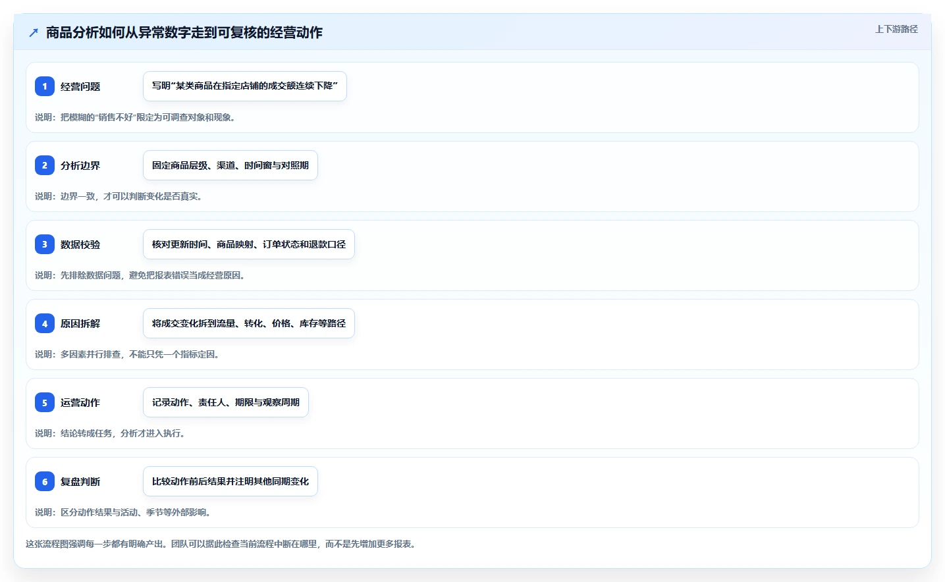Click the step 5 number badge
The image size is (945, 582).
(x=45, y=402)
